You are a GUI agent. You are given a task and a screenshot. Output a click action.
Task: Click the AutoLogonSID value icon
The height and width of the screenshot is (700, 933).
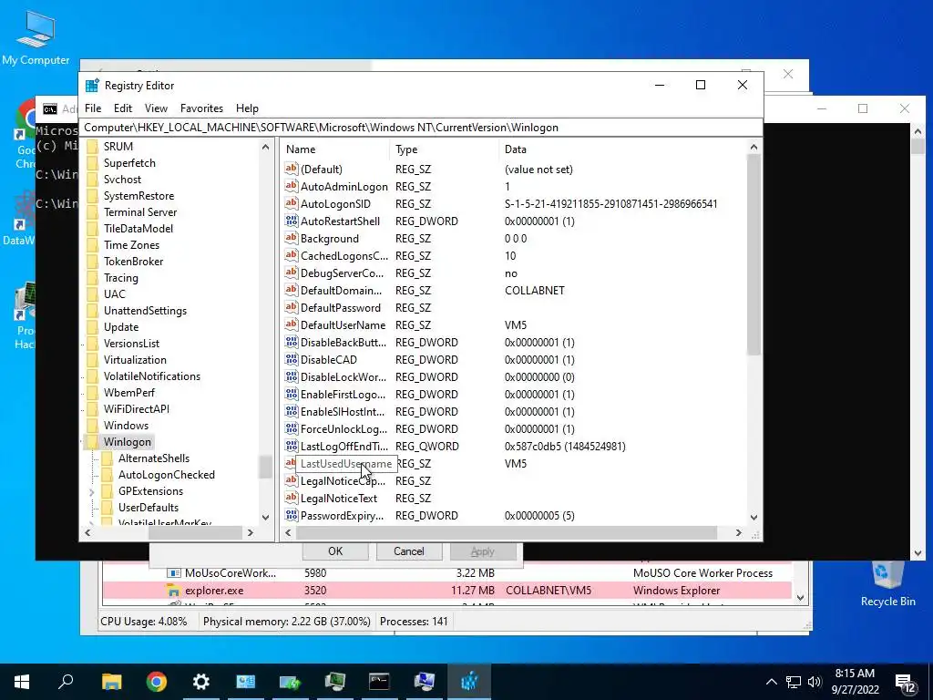[x=291, y=203]
